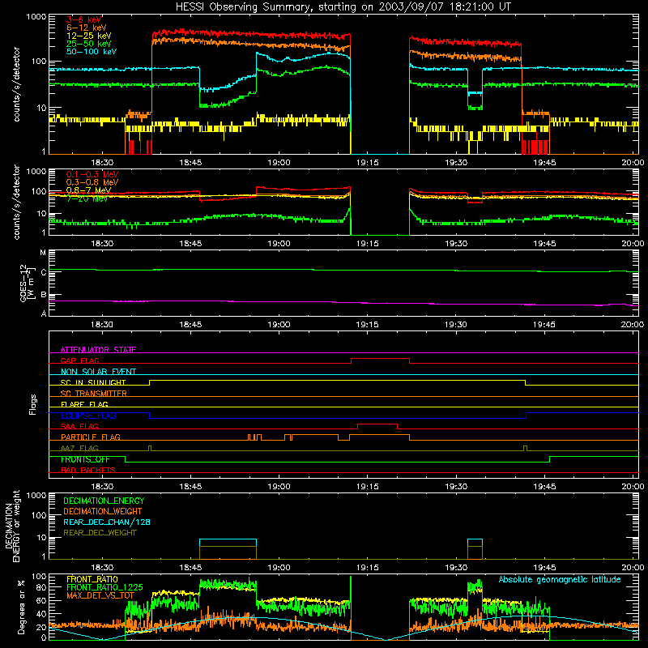Screen dimensions: 648x648
Task: Select the GAP_FLAG label
Action: [79, 360]
